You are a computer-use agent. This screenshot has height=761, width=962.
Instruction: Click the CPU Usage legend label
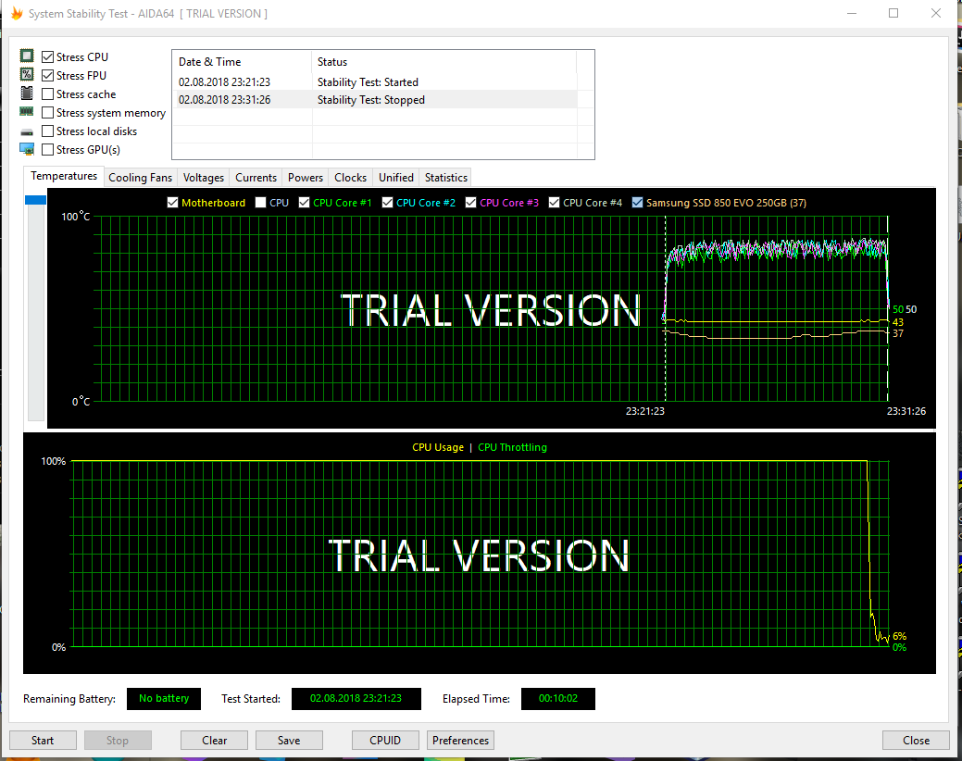tap(437, 447)
